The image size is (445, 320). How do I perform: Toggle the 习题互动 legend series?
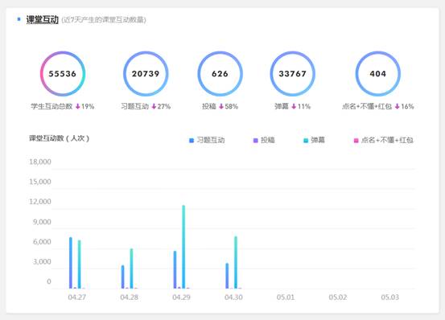click(207, 140)
